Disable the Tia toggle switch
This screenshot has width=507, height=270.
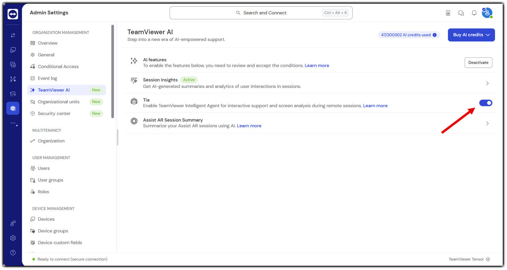tap(486, 103)
